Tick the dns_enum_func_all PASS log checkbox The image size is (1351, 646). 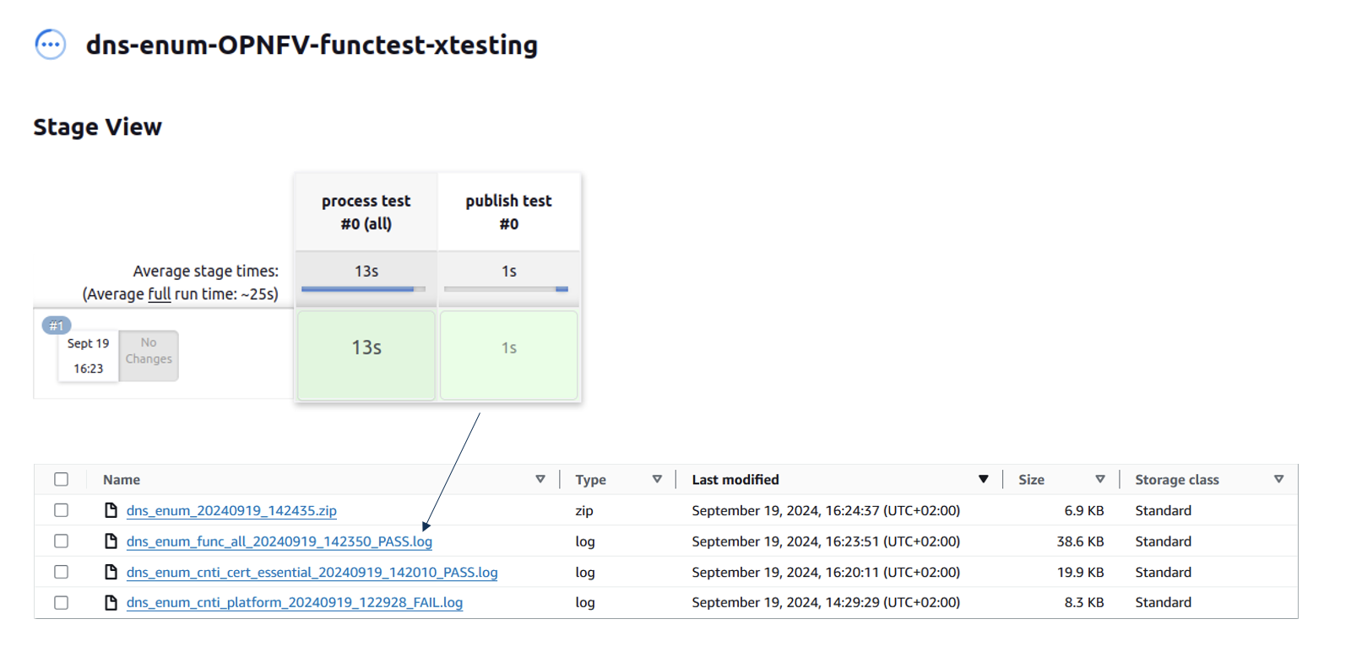62,541
